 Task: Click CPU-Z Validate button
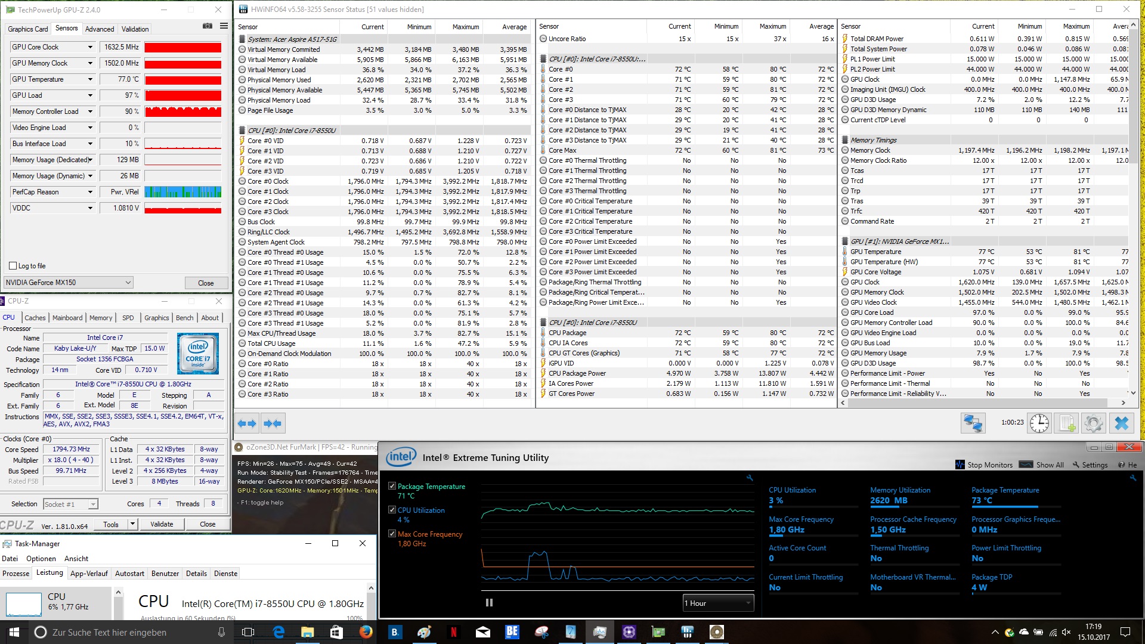(162, 524)
